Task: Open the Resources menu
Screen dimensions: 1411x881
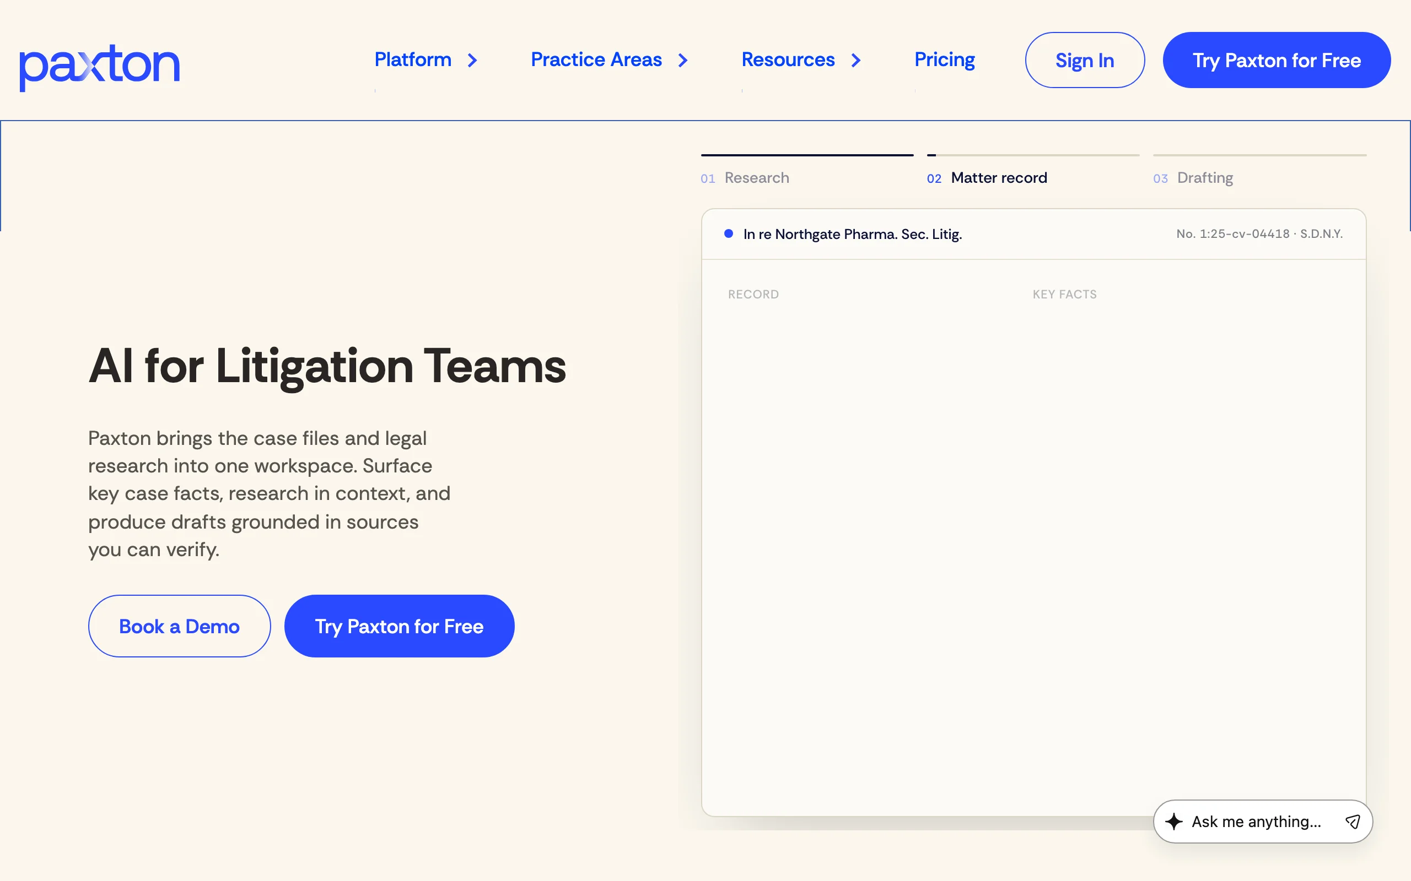Action: (788, 59)
